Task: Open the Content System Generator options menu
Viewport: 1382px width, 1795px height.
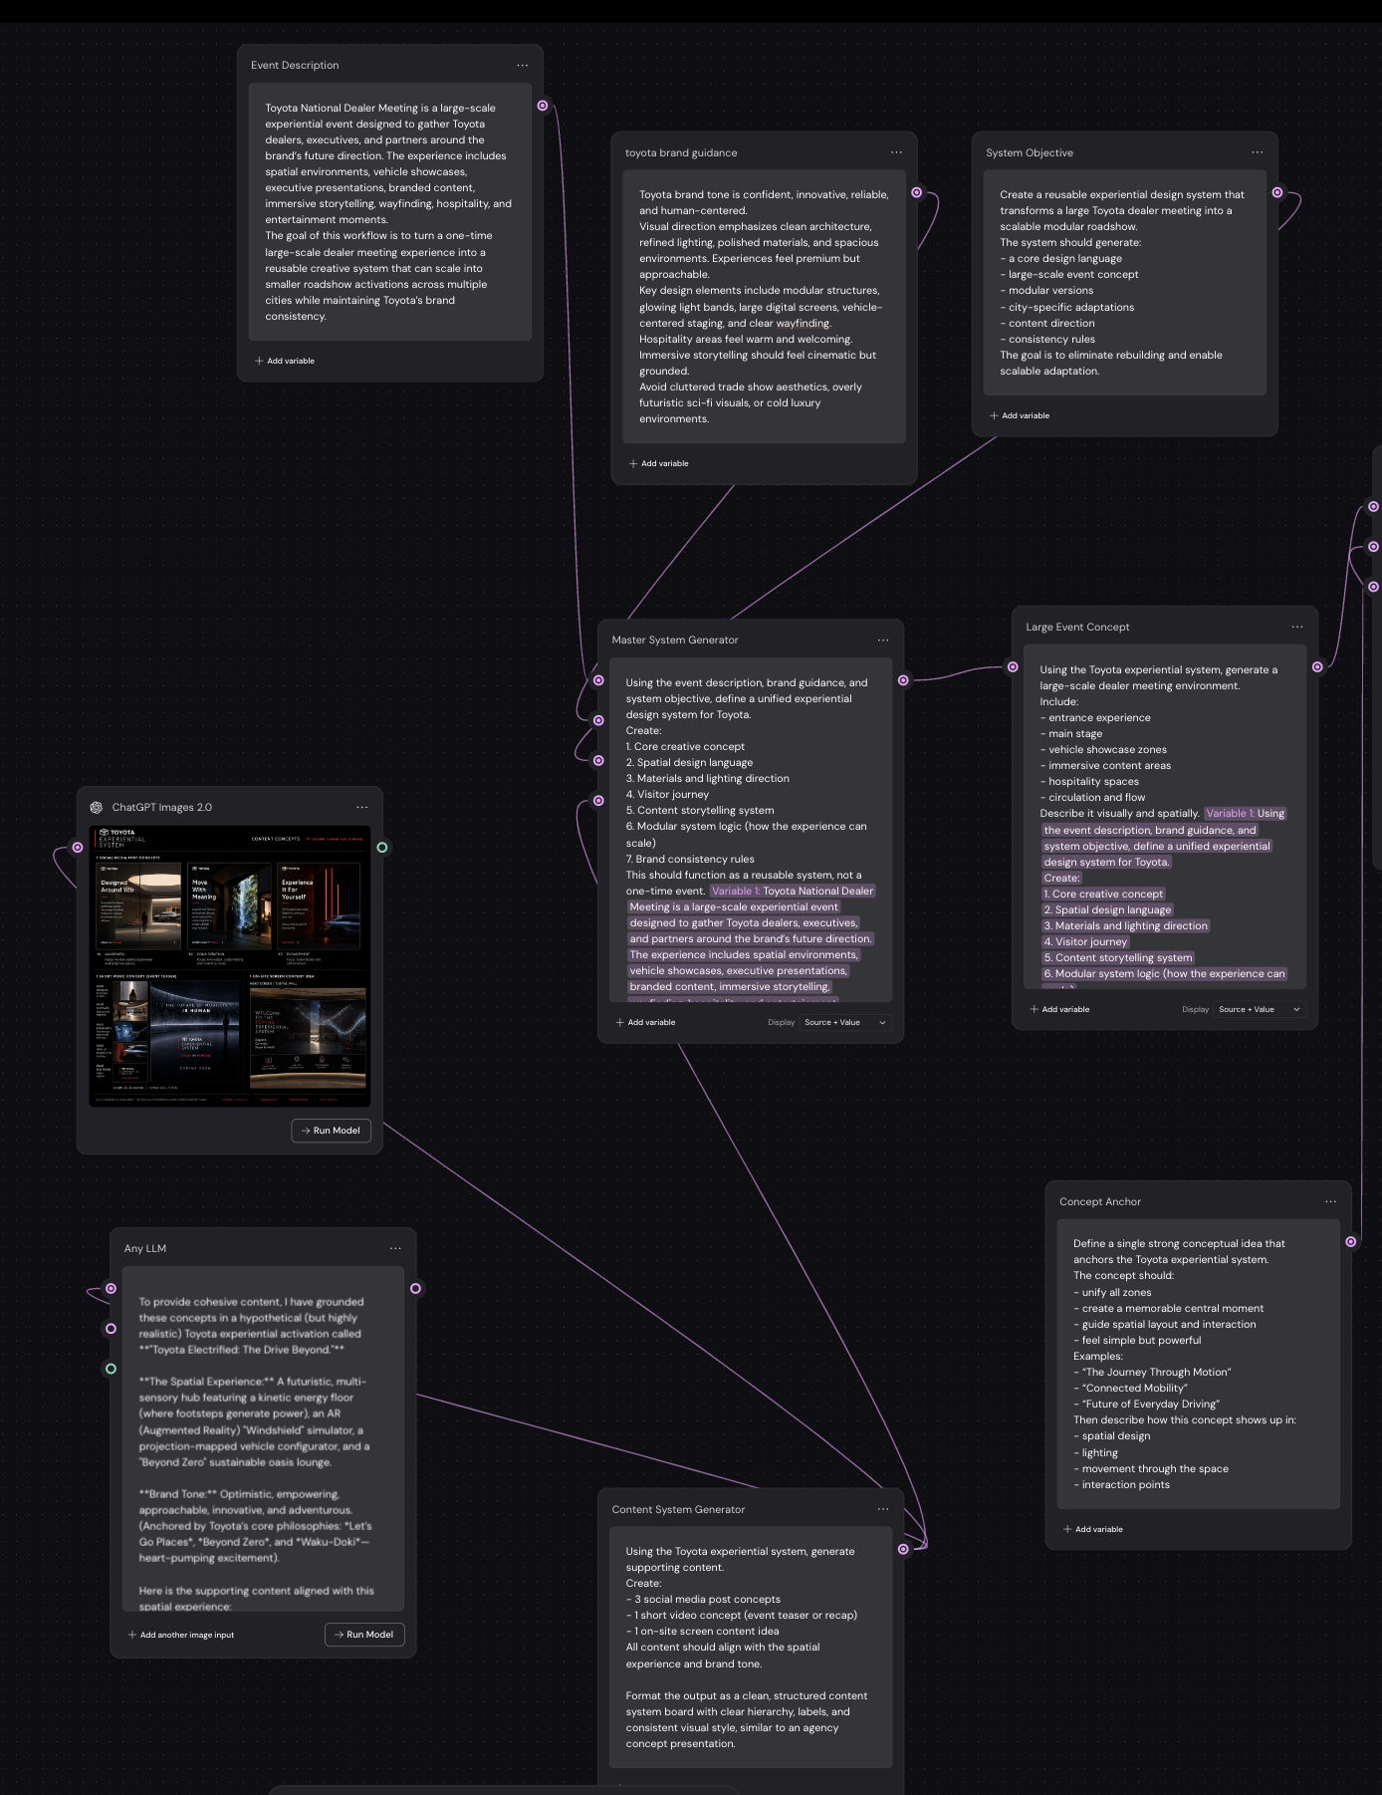Action: point(883,1509)
